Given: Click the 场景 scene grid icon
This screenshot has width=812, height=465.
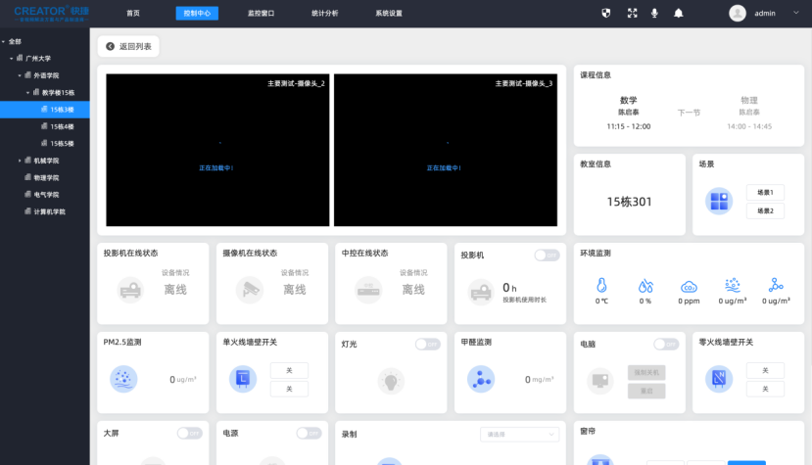Looking at the screenshot, I should pyautogui.click(x=719, y=201).
